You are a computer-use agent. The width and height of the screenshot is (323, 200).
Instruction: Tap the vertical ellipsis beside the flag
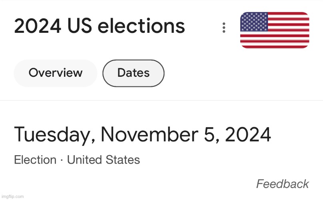(x=224, y=28)
